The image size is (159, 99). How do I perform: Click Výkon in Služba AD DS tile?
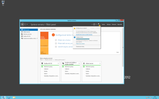[x=46, y=74]
